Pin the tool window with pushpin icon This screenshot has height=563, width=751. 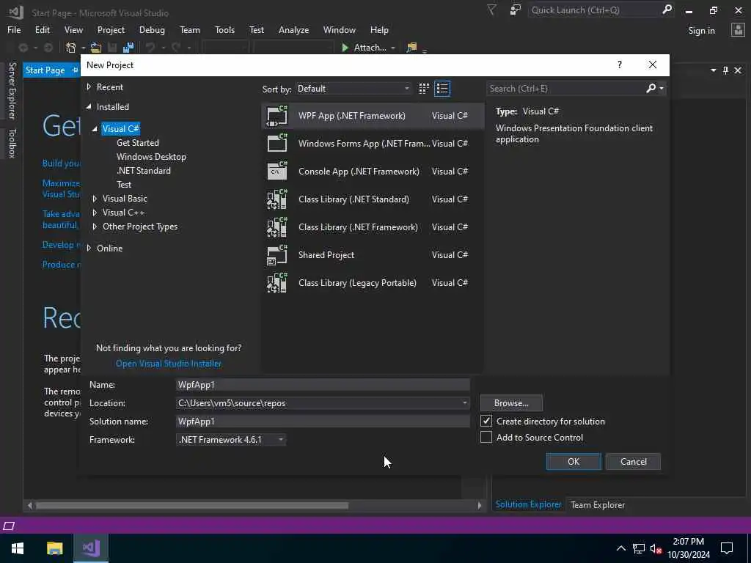click(725, 70)
